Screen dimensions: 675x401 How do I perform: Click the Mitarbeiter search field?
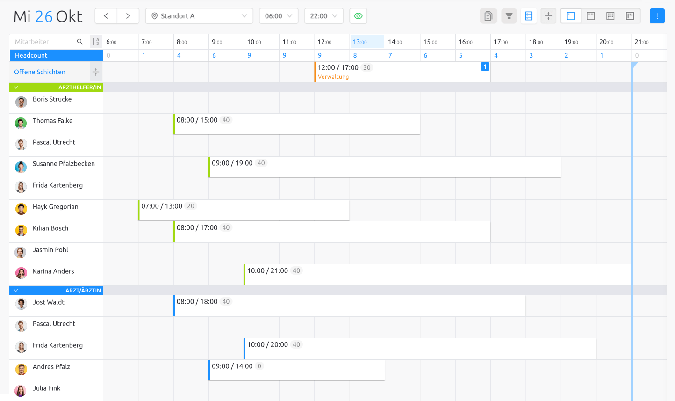click(42, 41)
